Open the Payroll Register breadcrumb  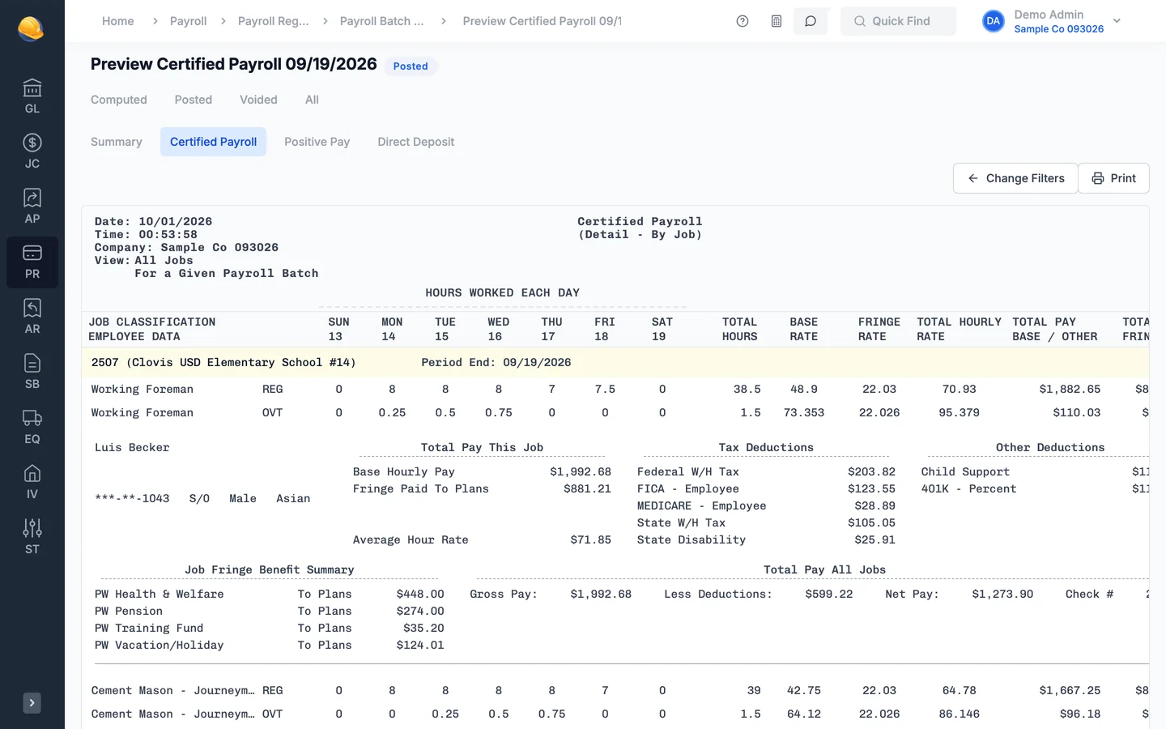pyautogui.click(x=274, y=21)
